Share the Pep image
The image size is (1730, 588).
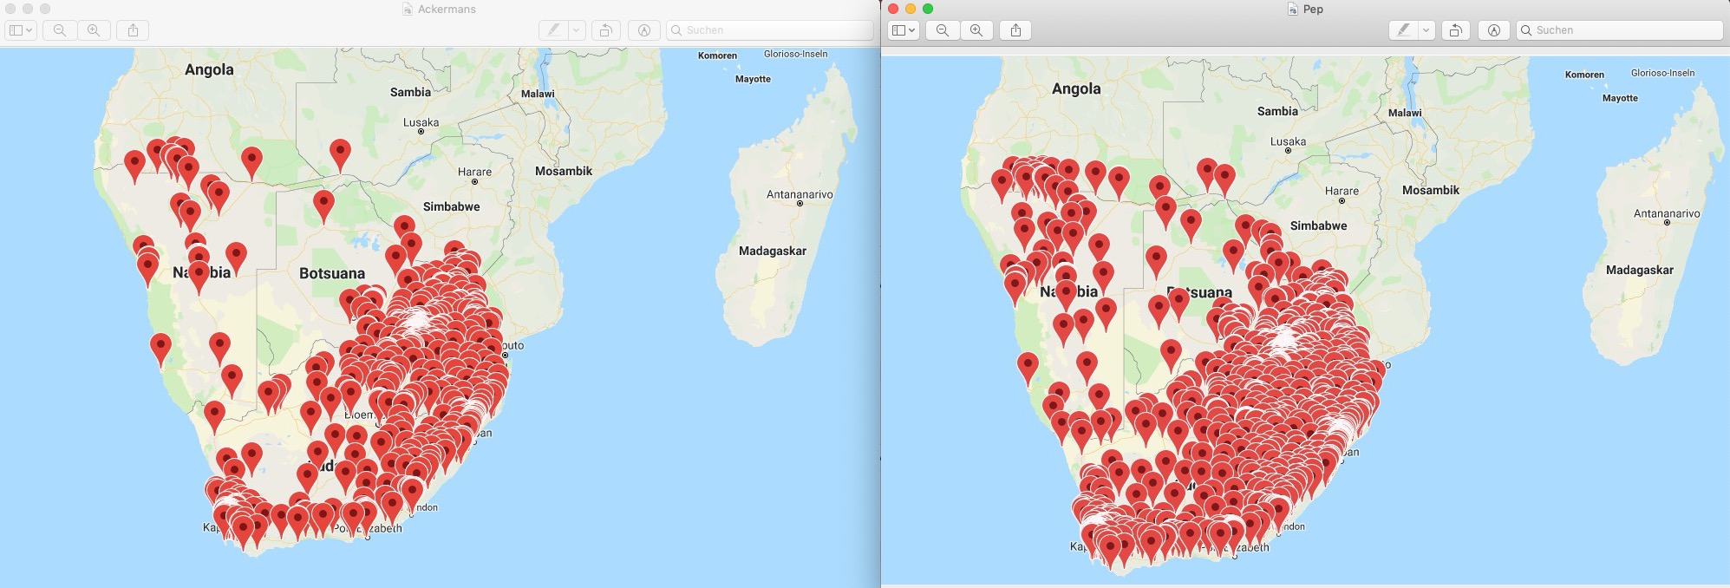click(1015, 30)
